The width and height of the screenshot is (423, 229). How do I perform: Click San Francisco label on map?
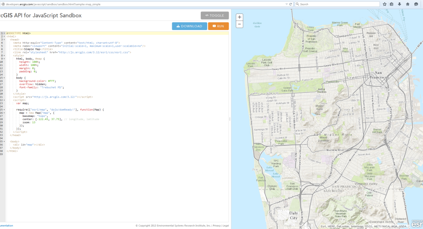379,75
